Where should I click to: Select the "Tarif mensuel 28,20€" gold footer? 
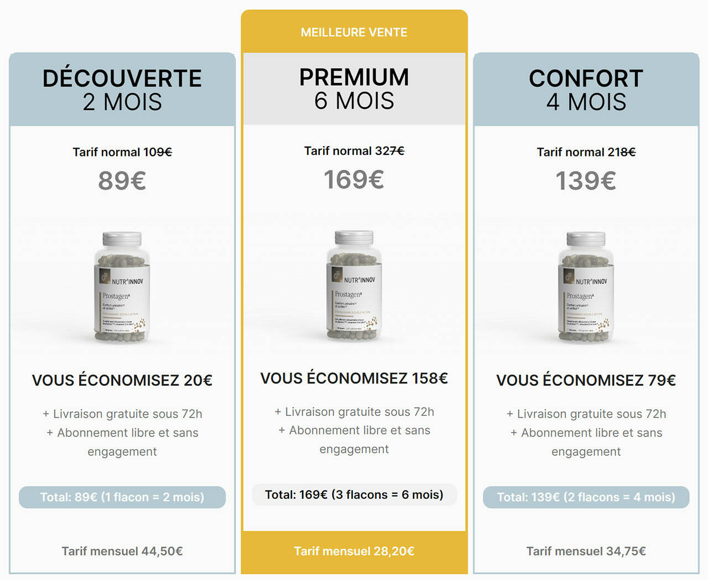(354, 551)
